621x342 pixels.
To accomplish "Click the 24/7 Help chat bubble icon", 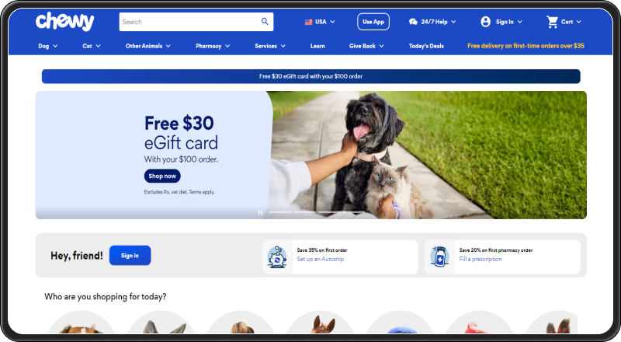I will tap(413, 22).
